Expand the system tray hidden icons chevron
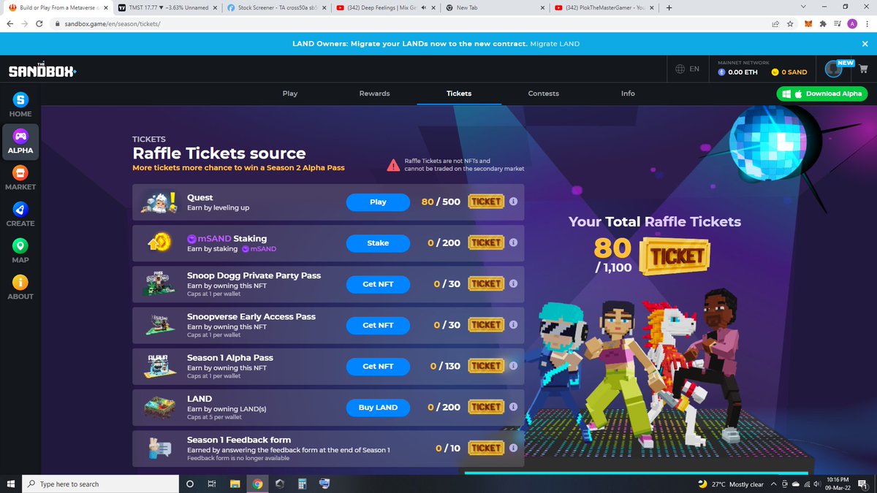This screenshot has height=493, width=877. pyautogui.click(x=773, y=484)
